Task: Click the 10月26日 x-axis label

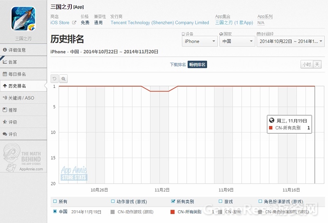Action: pos(99,190)
